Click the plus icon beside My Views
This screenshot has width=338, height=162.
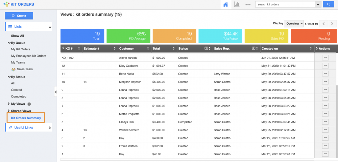click(29, 104)
